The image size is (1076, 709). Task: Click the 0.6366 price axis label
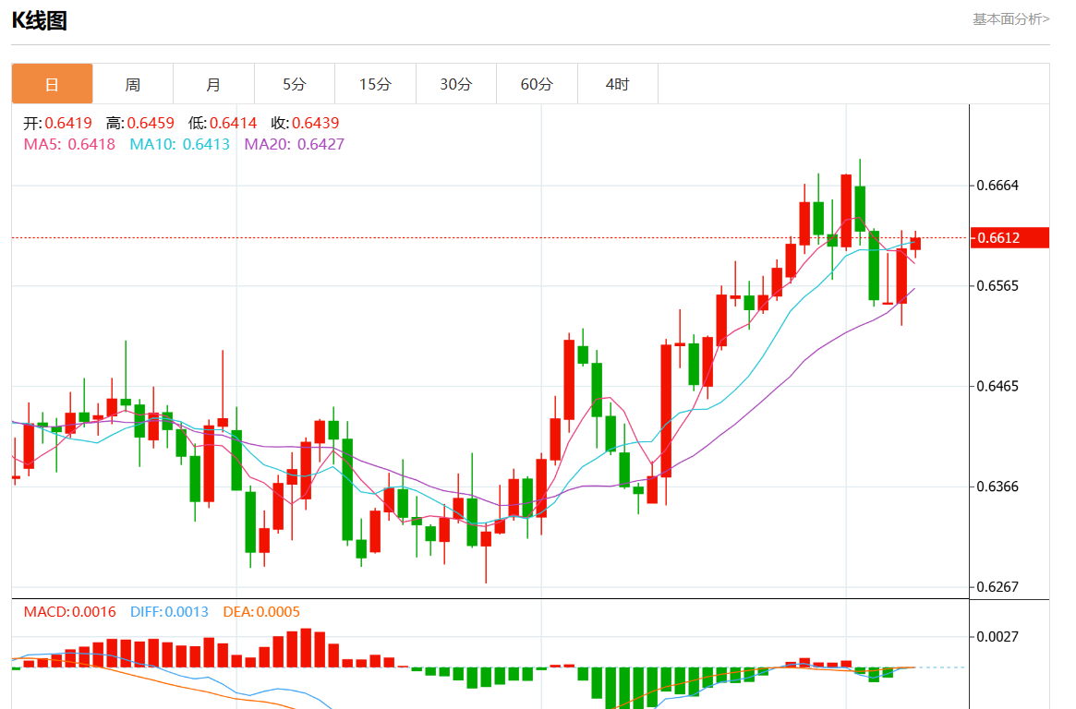click(997, 487)
